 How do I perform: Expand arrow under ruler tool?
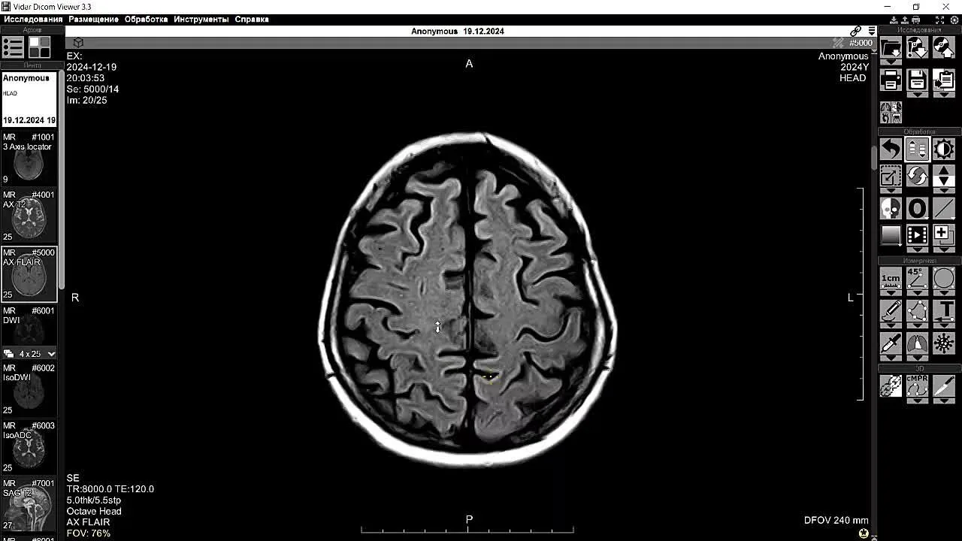pyautogui.click(x=891, y=292)
